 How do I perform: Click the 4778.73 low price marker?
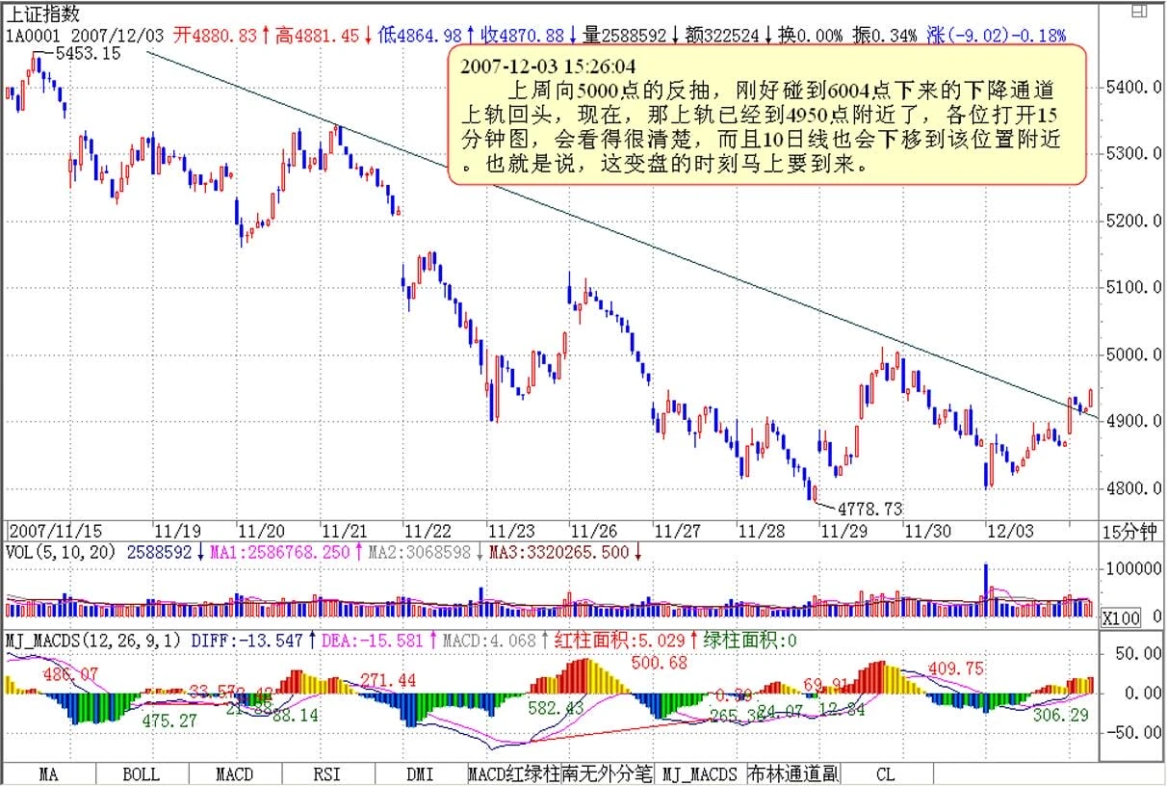(869, 507)
